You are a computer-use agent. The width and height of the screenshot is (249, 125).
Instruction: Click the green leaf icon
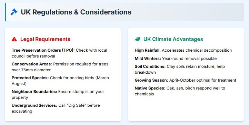(137, 39)
